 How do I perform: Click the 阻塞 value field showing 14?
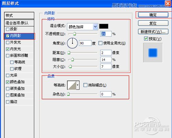pyautogui.click(x=106, y=60)
